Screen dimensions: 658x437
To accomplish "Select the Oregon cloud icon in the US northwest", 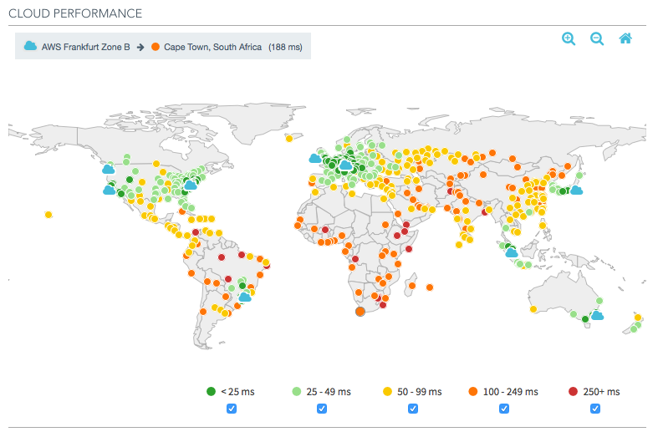I will point(108,170).
